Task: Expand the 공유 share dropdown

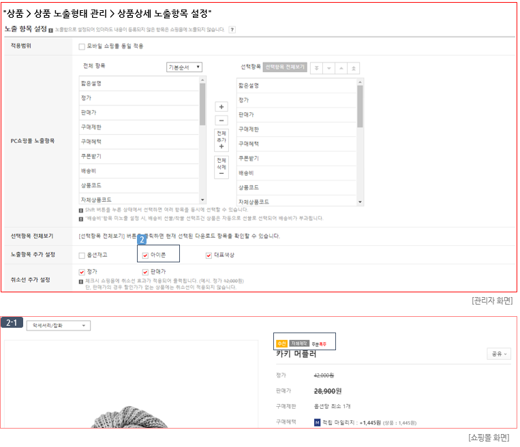Action: 499,354
